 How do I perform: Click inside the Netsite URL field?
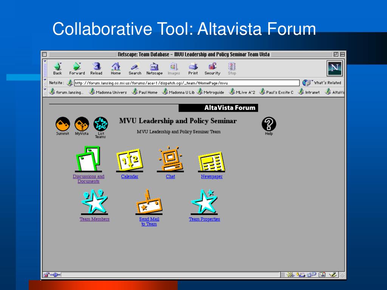[187, 83]
